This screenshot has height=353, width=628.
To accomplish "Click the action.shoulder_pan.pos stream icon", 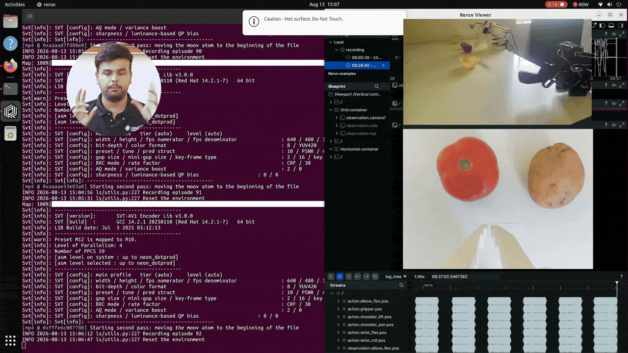I will coord(344,325).
